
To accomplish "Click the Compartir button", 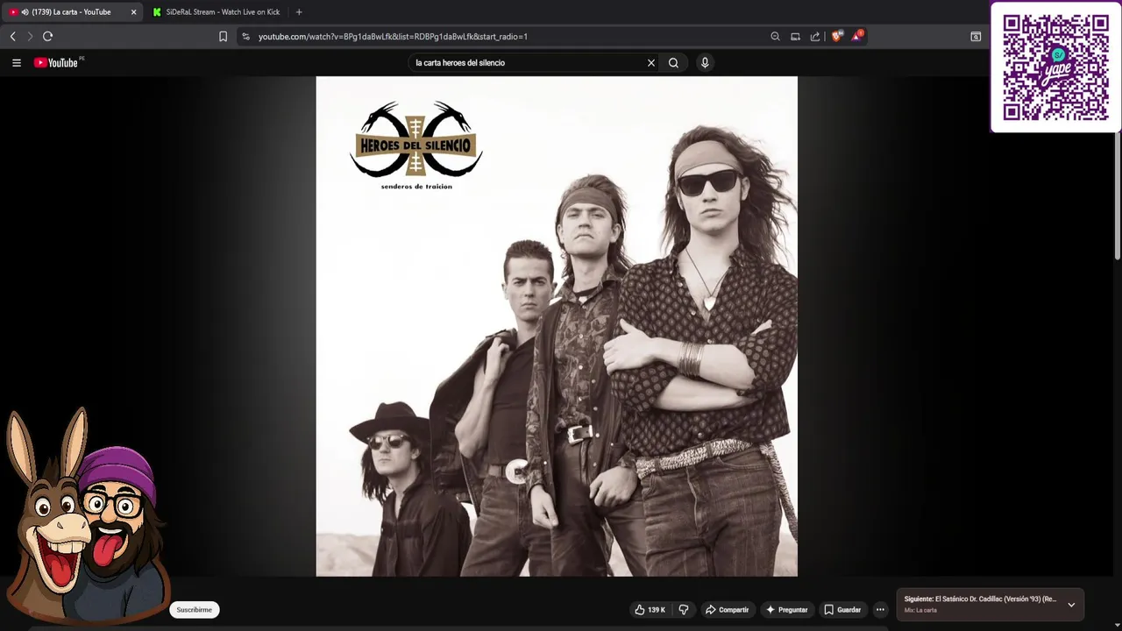I will [727, 610].
